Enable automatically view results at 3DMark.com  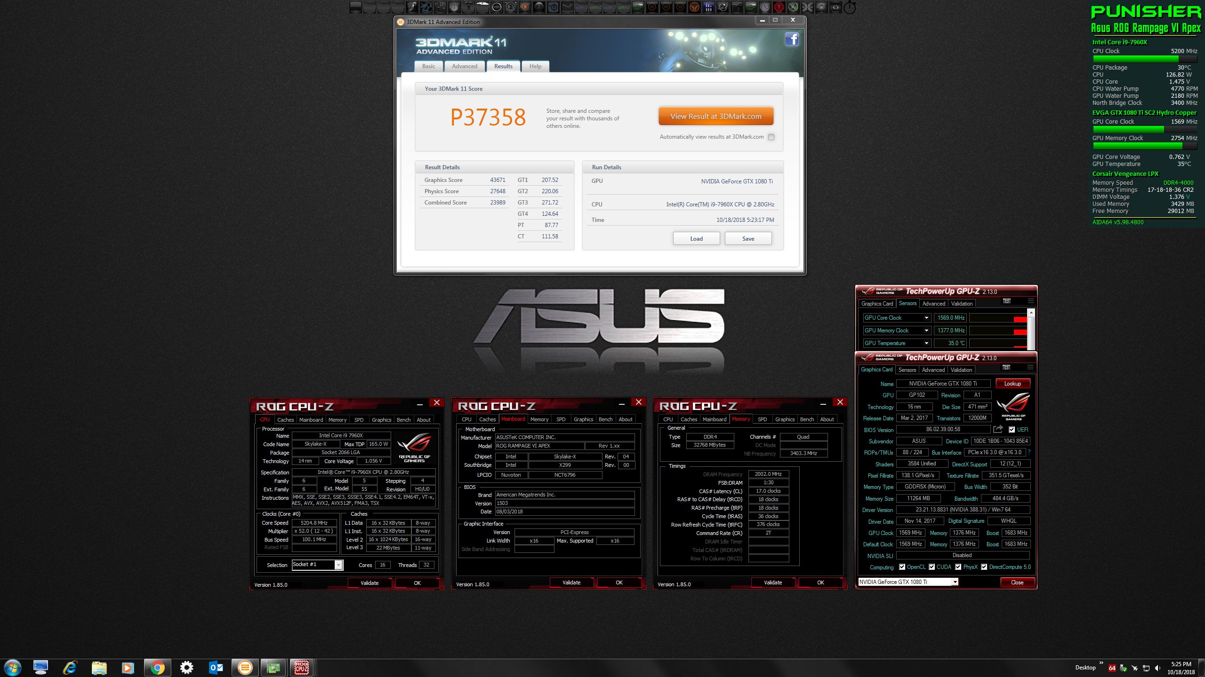pyautogui.click(x=771, y=137)
